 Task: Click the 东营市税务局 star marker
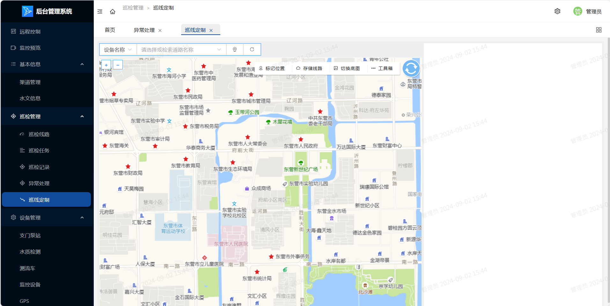point(185,126)
